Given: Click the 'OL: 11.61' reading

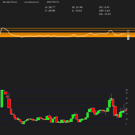Looking at the screenshot, I should (105, 14).
